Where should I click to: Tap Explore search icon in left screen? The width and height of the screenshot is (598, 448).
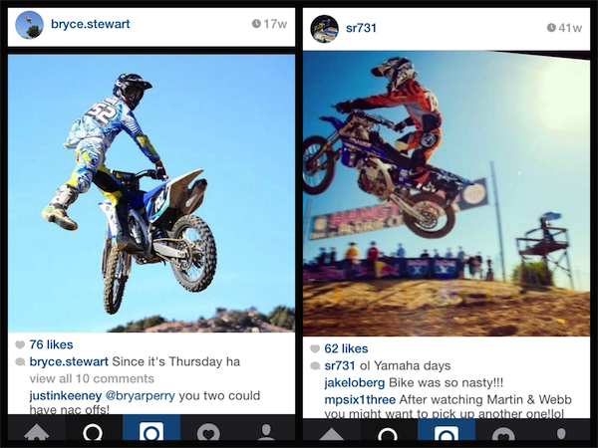tap(94, 430)
